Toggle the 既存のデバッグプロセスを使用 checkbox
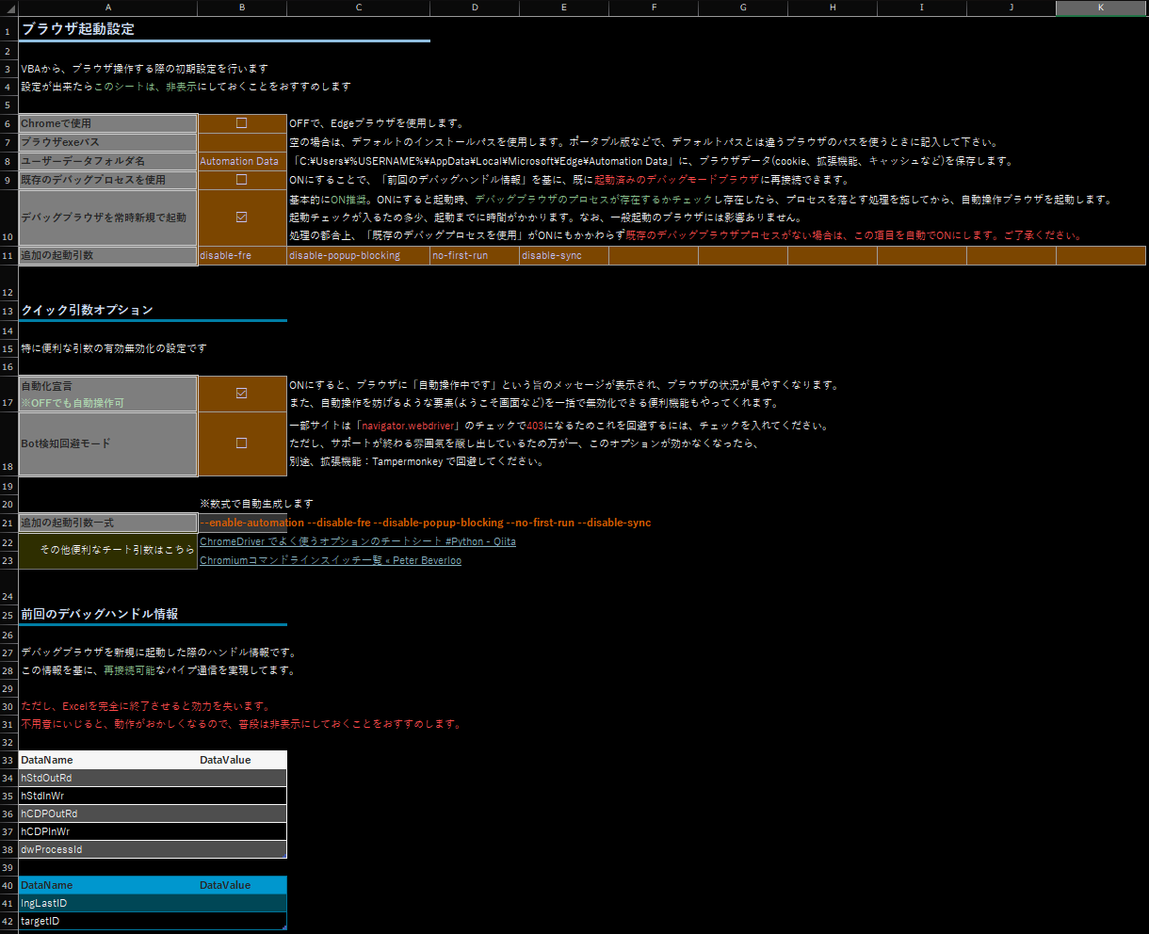1149x934 pixels. [x=241, y=179]
